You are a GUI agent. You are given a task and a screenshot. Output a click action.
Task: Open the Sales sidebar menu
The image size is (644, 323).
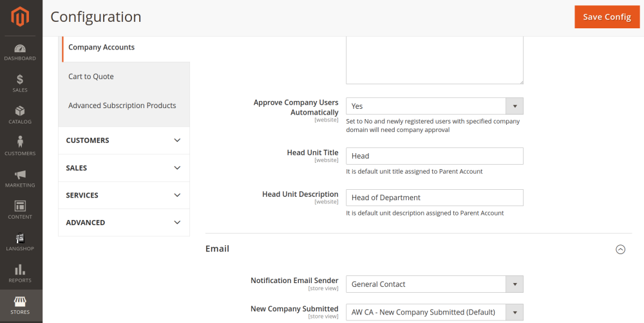(20, 84)
